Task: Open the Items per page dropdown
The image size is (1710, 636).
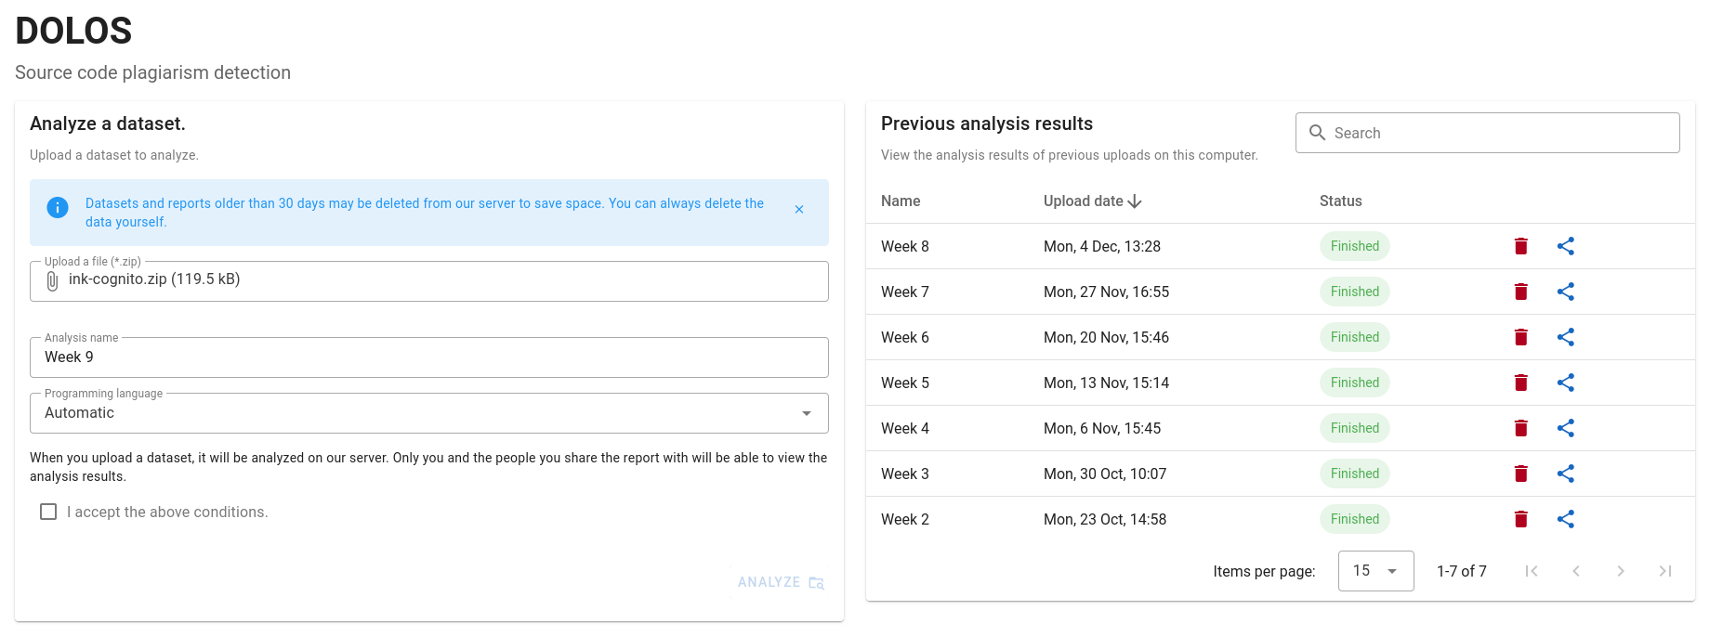Action: [1375, 571]
